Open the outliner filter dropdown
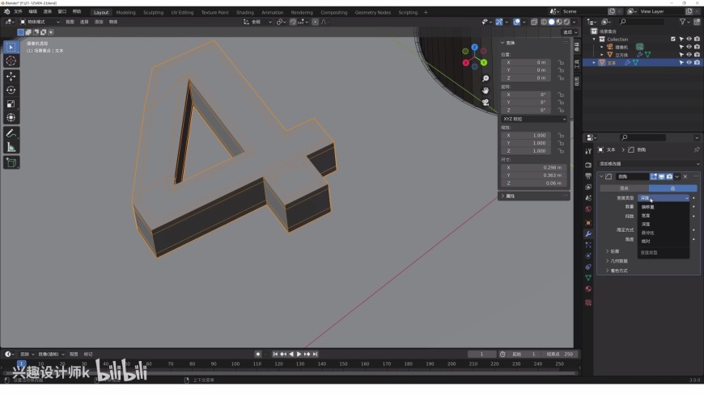Image resolution: width=704 pixels, height=395 pixels. coord(685,22)
